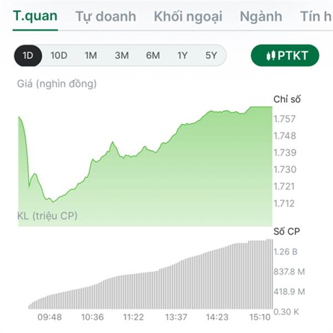333x333 pixels.
Task: Click the candlestick icon on PTKT
Action: pyautogui.click(x=271, y=56)
